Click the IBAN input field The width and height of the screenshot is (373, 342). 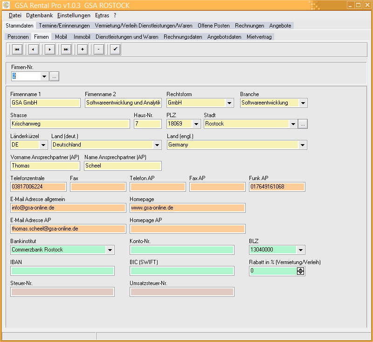62,271
